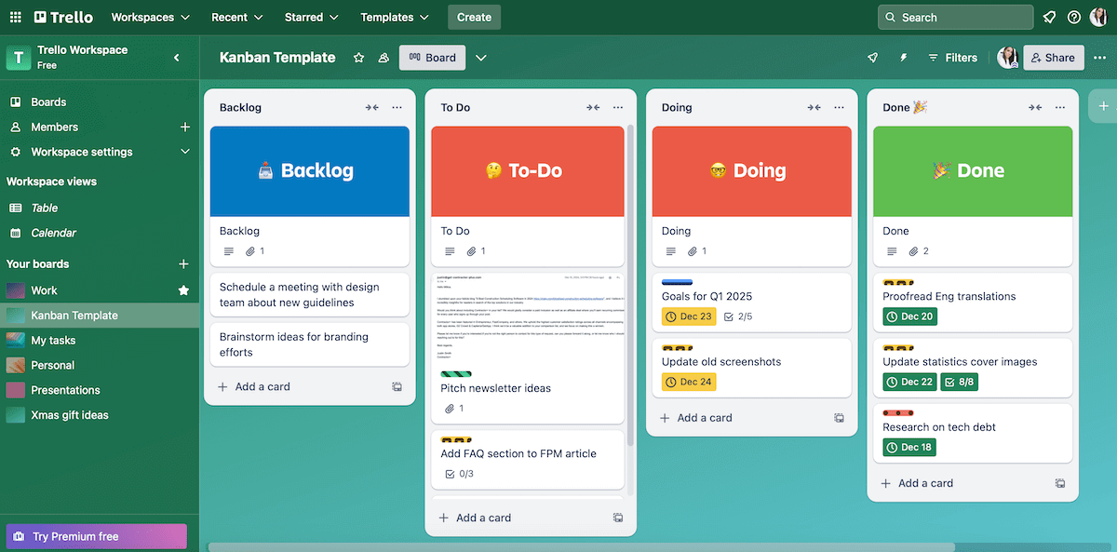Open the Workspaces dropdown

(149, 16)
